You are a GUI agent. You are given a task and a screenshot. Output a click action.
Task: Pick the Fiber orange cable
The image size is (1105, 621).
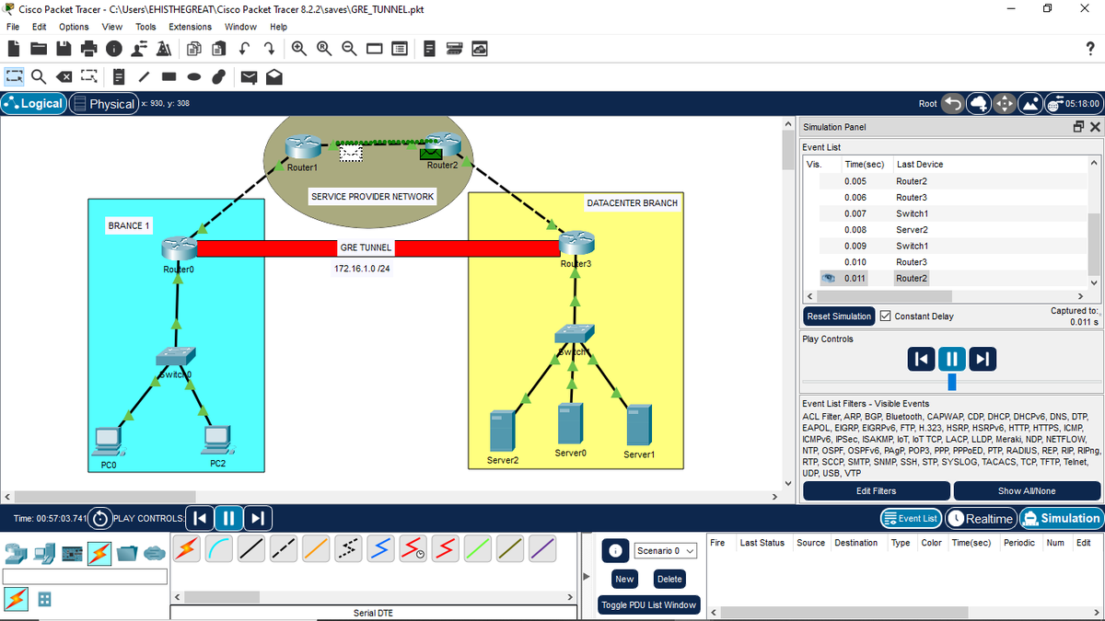pos(314,547)
